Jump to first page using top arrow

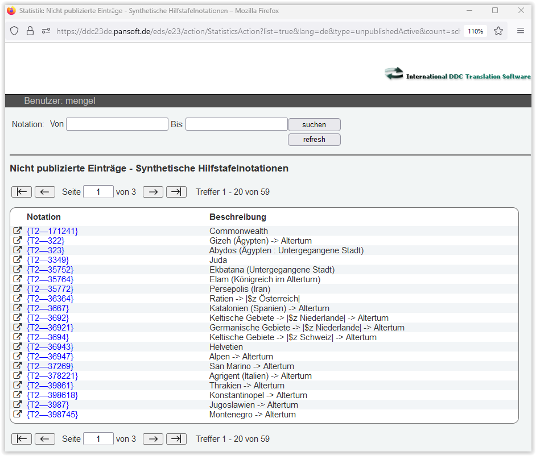coord(22,192)
